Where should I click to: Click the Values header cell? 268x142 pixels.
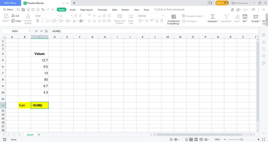[40, 54]
